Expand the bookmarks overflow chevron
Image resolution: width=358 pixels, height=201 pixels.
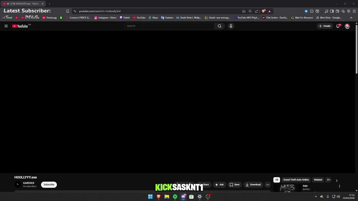[x=351, y=18]
